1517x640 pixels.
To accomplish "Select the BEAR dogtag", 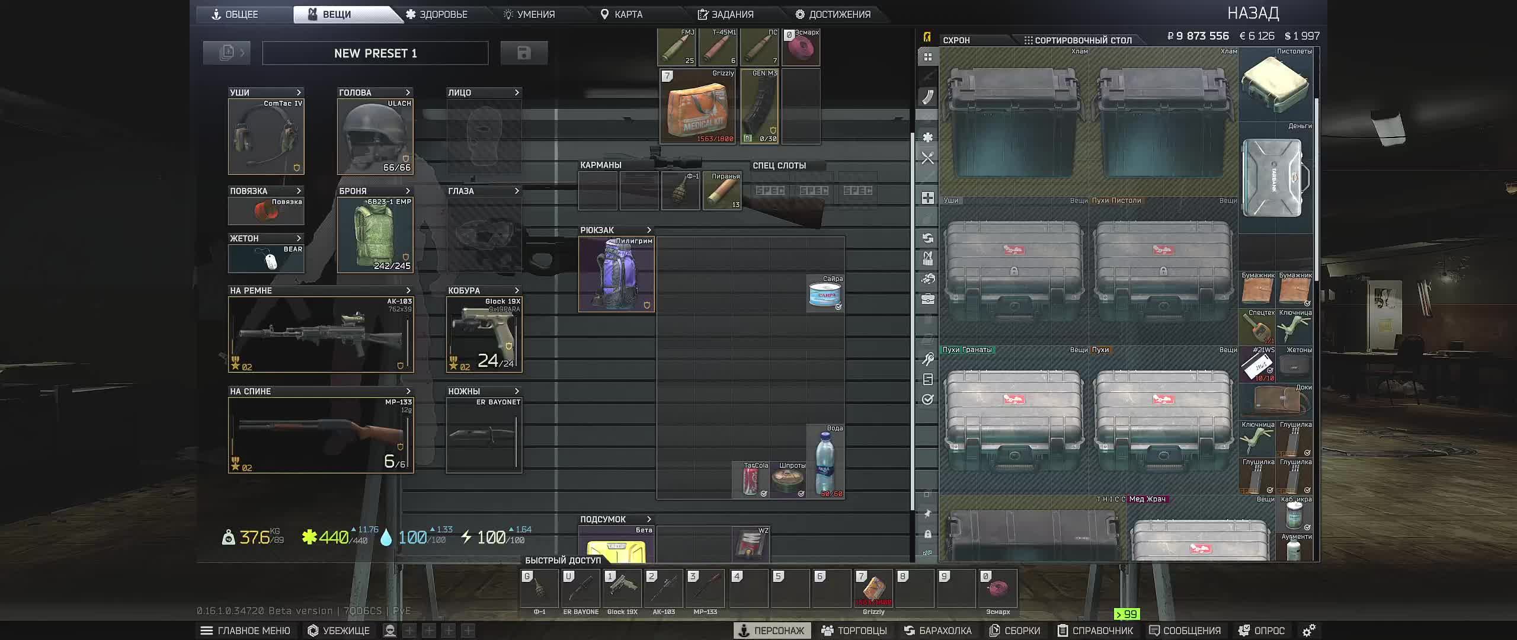I will [266, 258].
